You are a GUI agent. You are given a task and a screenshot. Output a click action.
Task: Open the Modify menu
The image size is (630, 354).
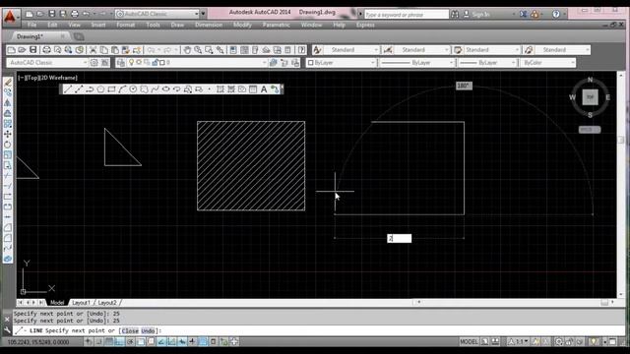point(242,25)
